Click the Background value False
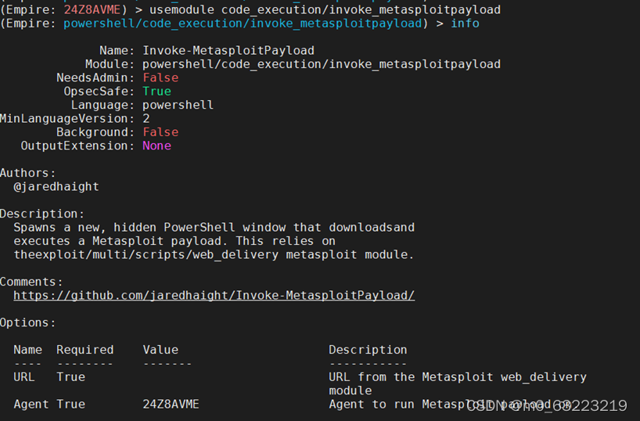 [160, 132]
